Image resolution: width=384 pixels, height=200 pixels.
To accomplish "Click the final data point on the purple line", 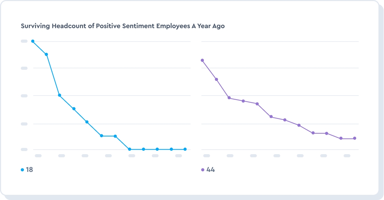I will [x=355, y=139].
